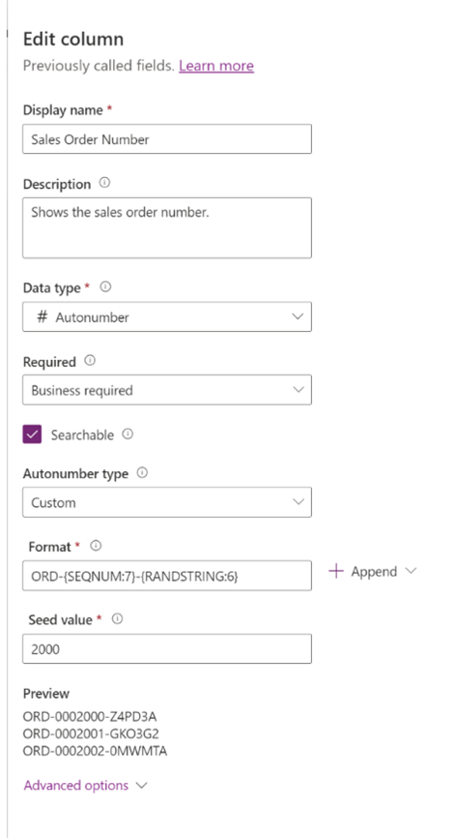Open the Learn more link

point(216,66)
